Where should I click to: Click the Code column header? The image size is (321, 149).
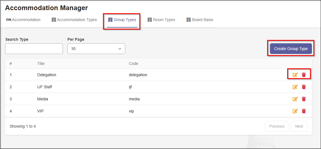coord(133,64)
